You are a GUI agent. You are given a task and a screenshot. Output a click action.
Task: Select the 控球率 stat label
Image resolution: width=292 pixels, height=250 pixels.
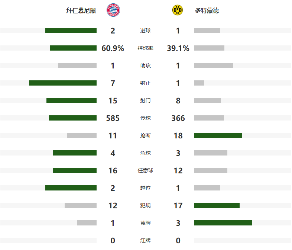[145, 48]
